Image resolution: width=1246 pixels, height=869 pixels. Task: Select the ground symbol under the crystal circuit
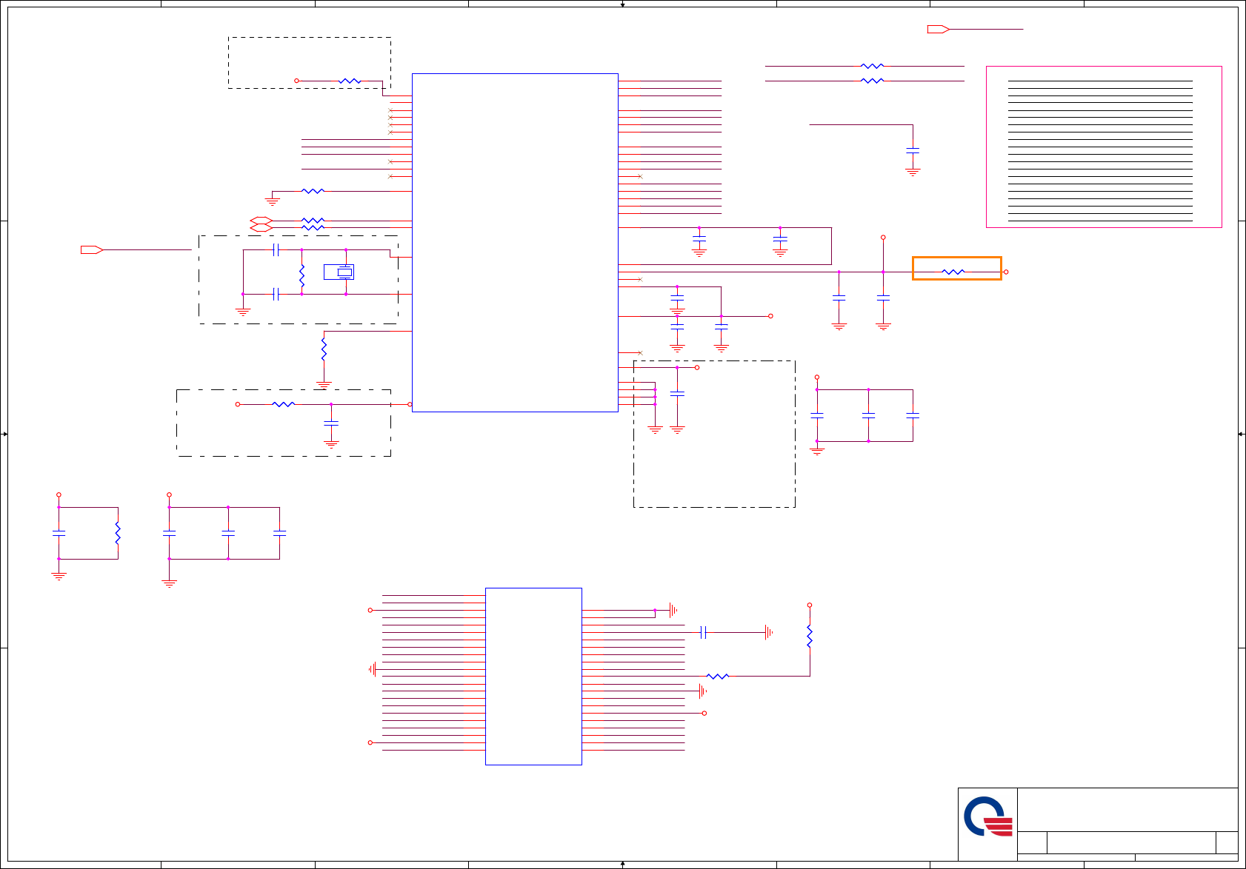coord(243,312)
